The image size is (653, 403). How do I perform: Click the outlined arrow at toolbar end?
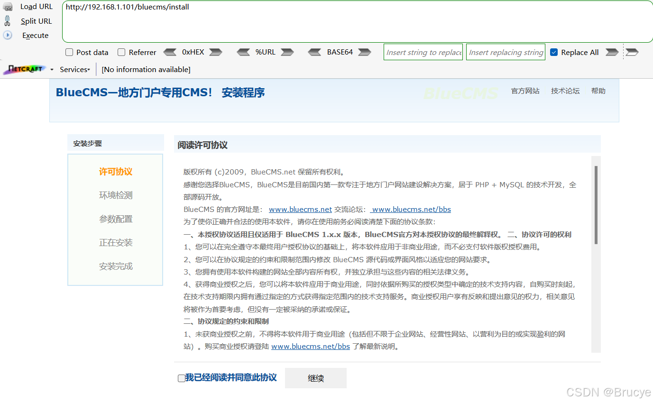click(632, 52)
